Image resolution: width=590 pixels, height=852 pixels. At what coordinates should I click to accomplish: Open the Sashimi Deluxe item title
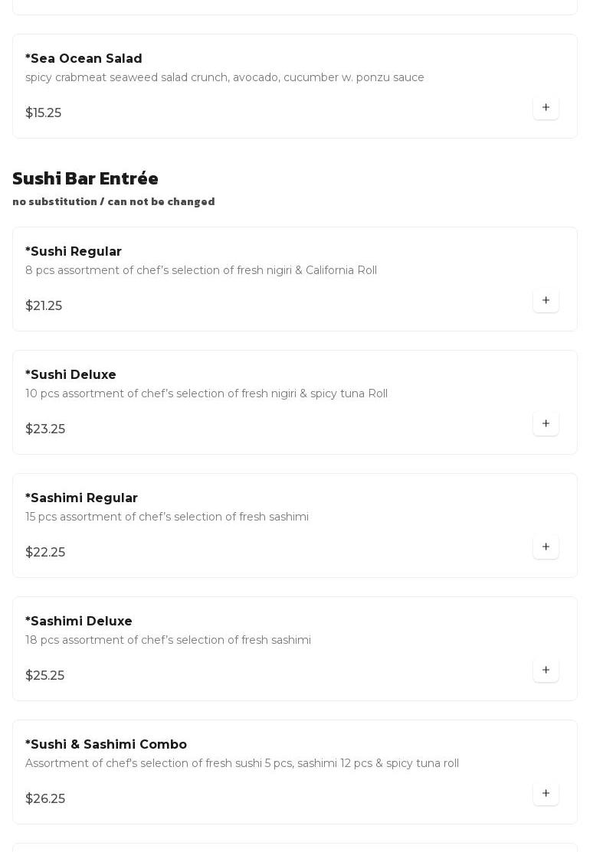(x=79, y=622)
